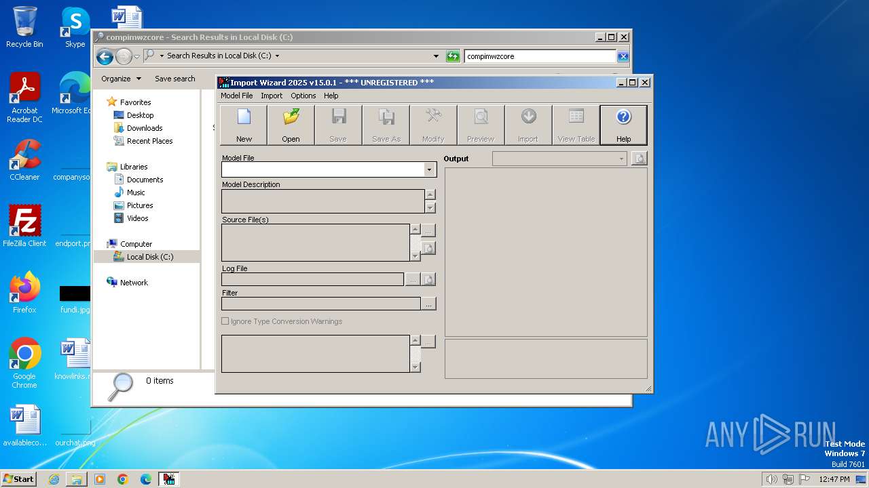The image size is (869, 488).
Task: Click the Import toolbar icon
Action: [x=528, y=125]
